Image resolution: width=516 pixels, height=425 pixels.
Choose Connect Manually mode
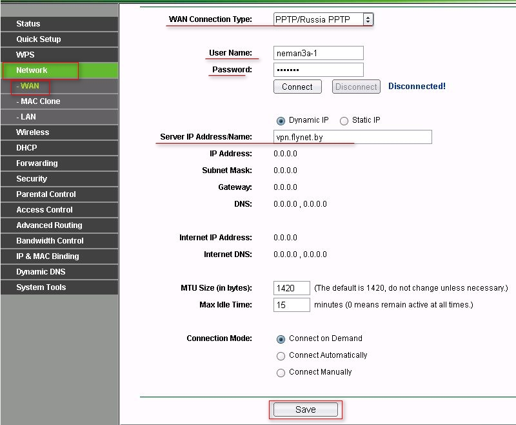281,373
